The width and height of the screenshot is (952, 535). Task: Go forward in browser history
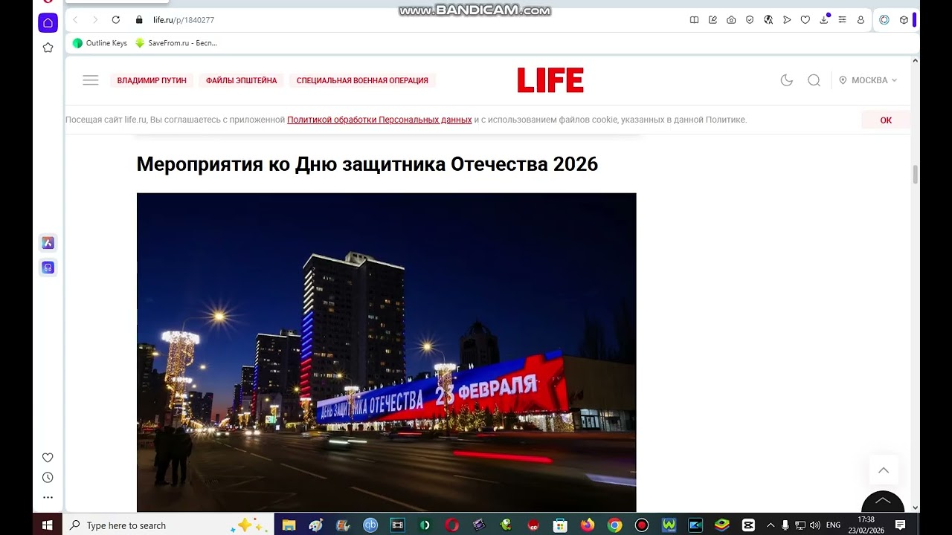coord(94,20)
